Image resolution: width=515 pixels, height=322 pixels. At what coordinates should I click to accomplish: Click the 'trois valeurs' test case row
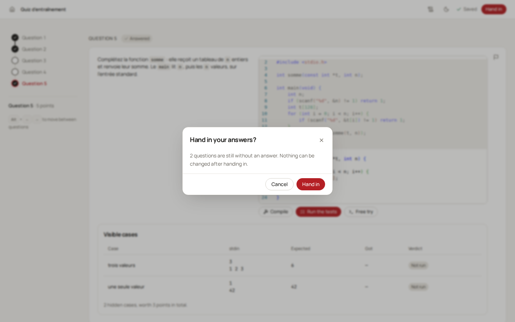coord(293,265)
